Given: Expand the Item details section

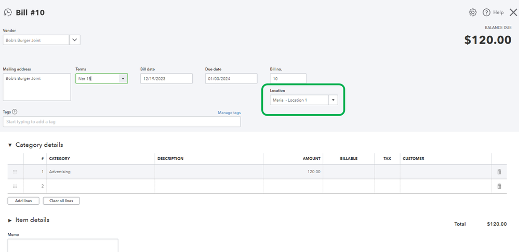Looking at the screenshot, I should pos(10,220).
